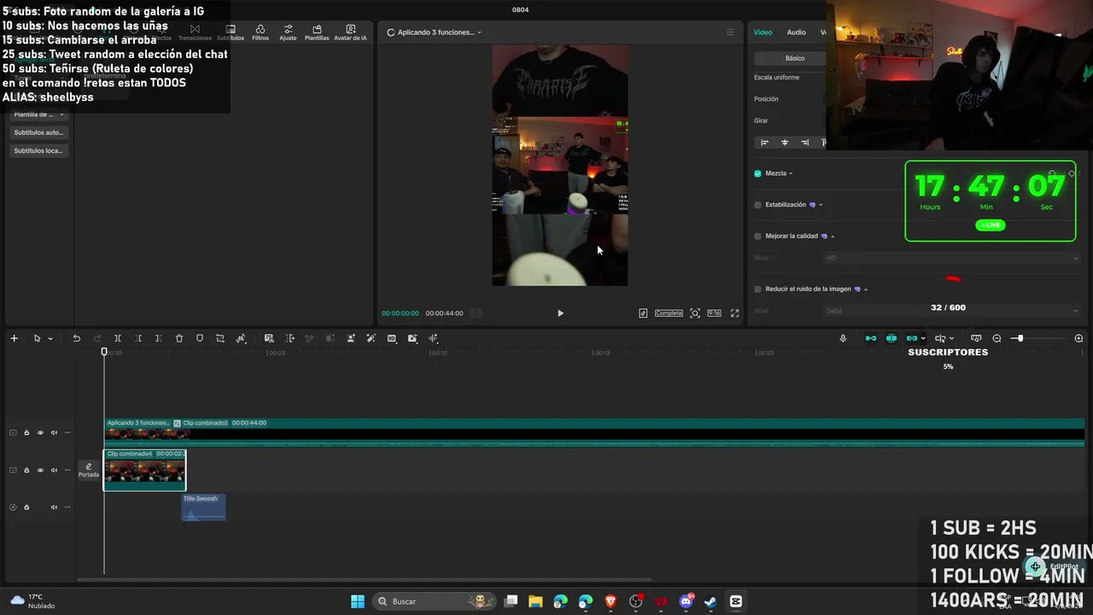Switch to the Video tab in properties
Image resolution: width=1093 pixels, height=615 pixels.
coord(763,32)
